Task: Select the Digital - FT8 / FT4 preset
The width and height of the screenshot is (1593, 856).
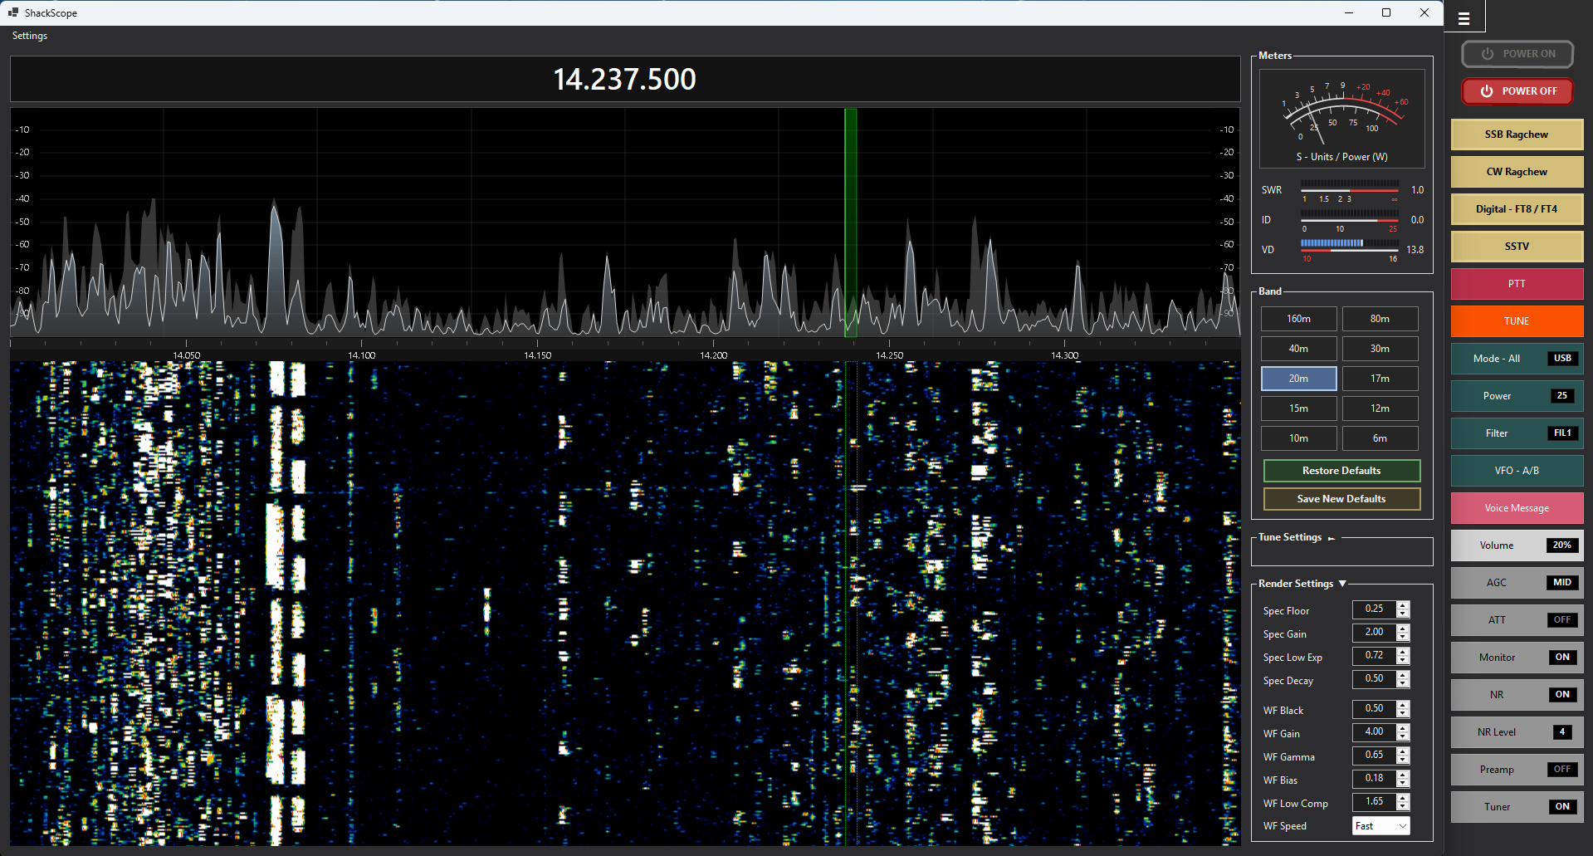Action: 1517,209
